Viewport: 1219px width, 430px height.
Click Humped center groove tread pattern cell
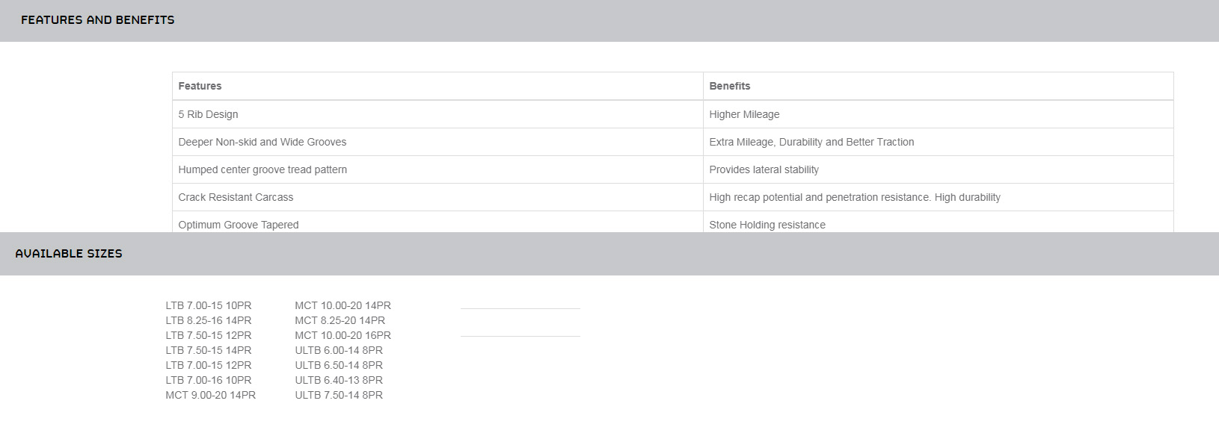(x=262, y=170)
